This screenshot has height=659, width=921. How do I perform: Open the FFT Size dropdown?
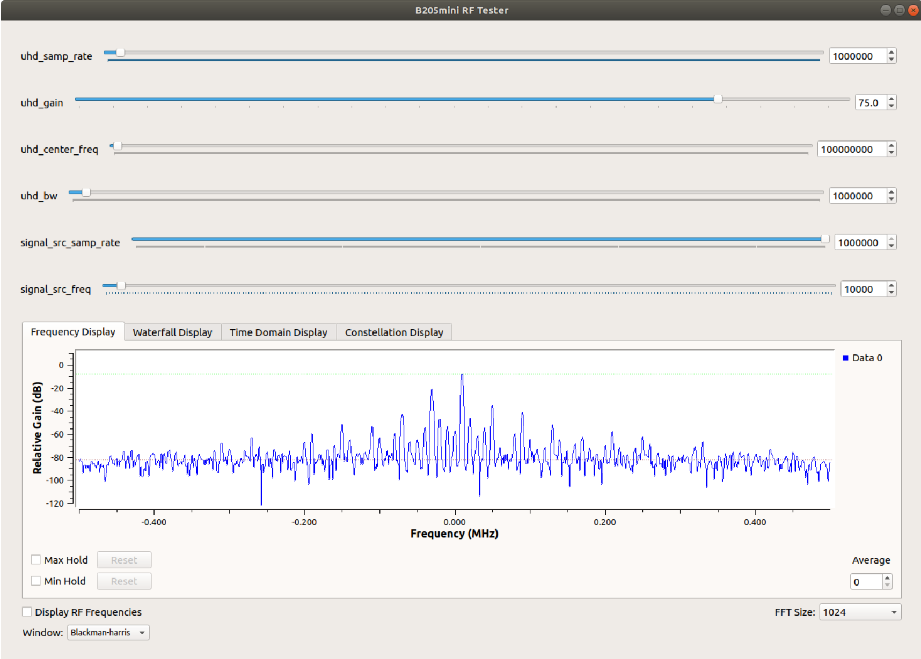tap(860, 612)
